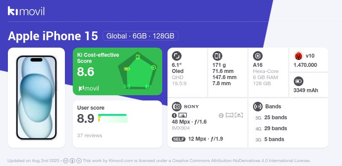
Task: Click the user score rating bar
Action: click(113, 118)
